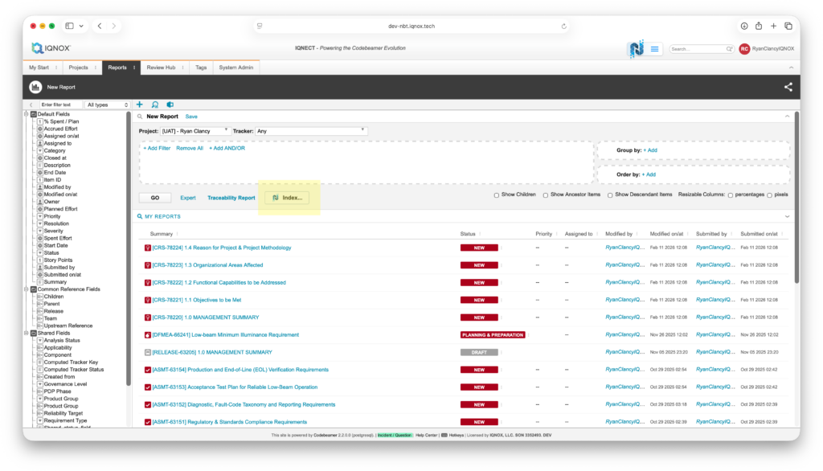Image resolution: width=823 pixels, height=471 pixels.
Task: Open the Tracker dropdown set to Any
Action: coord(312,130)
